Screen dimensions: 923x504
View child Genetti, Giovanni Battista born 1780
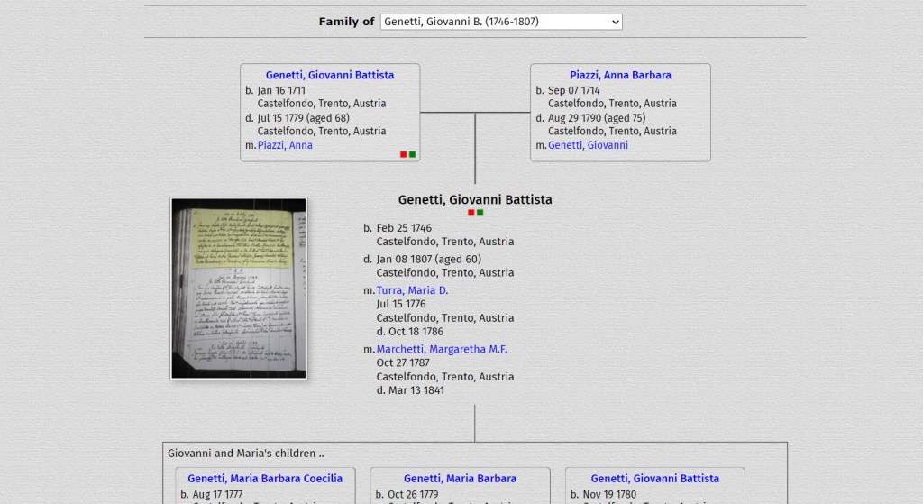coord(654,479)
